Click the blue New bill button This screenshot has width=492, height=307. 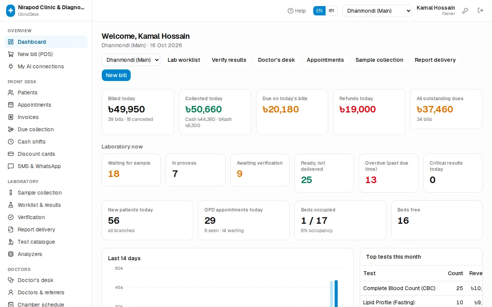[116, 75]
